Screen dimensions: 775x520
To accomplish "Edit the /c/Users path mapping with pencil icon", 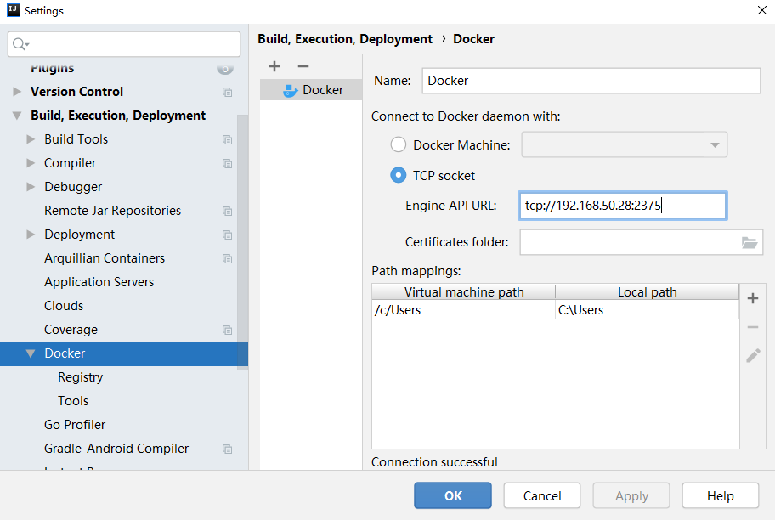I will (x=753, y=356).
